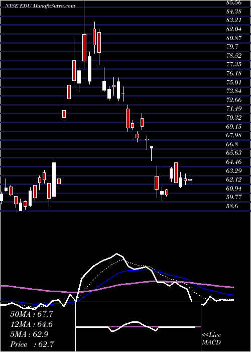Click the 78.52 axis value
The width and height of the screenshot is (251, 352).
(x=234, y=56)
